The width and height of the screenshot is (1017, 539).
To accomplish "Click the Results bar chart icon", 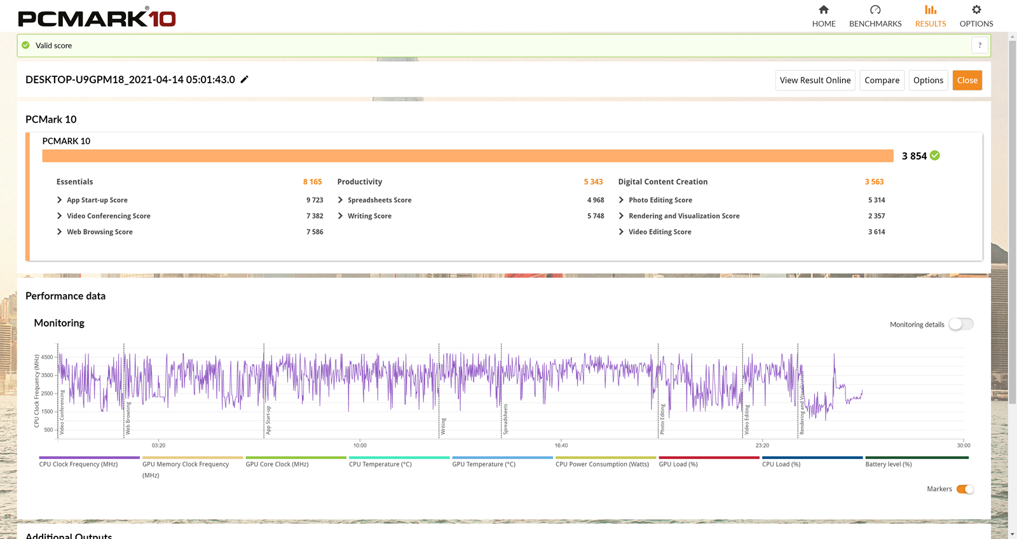I will [931, 10].
